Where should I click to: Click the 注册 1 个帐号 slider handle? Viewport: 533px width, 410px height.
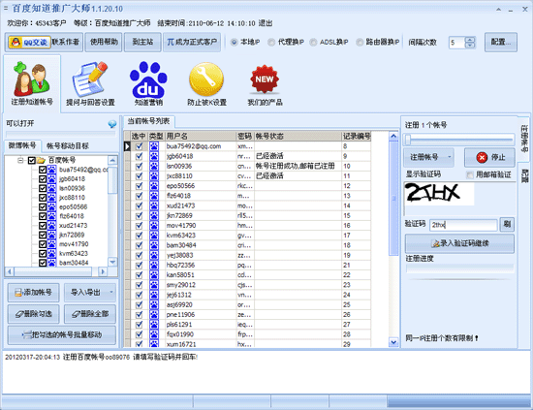click(408, 140)
